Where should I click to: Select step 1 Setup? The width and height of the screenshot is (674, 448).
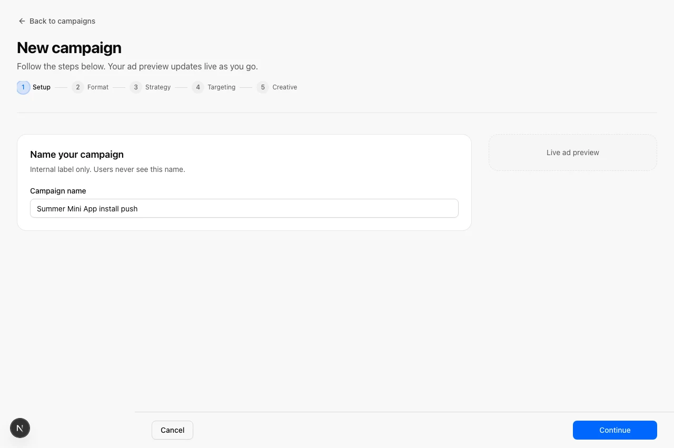click(34, 87)
